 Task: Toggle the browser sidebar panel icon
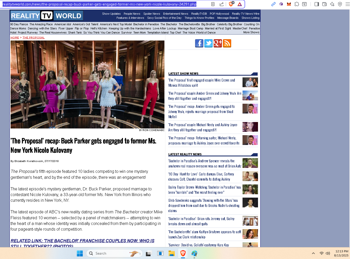[317, 4]
